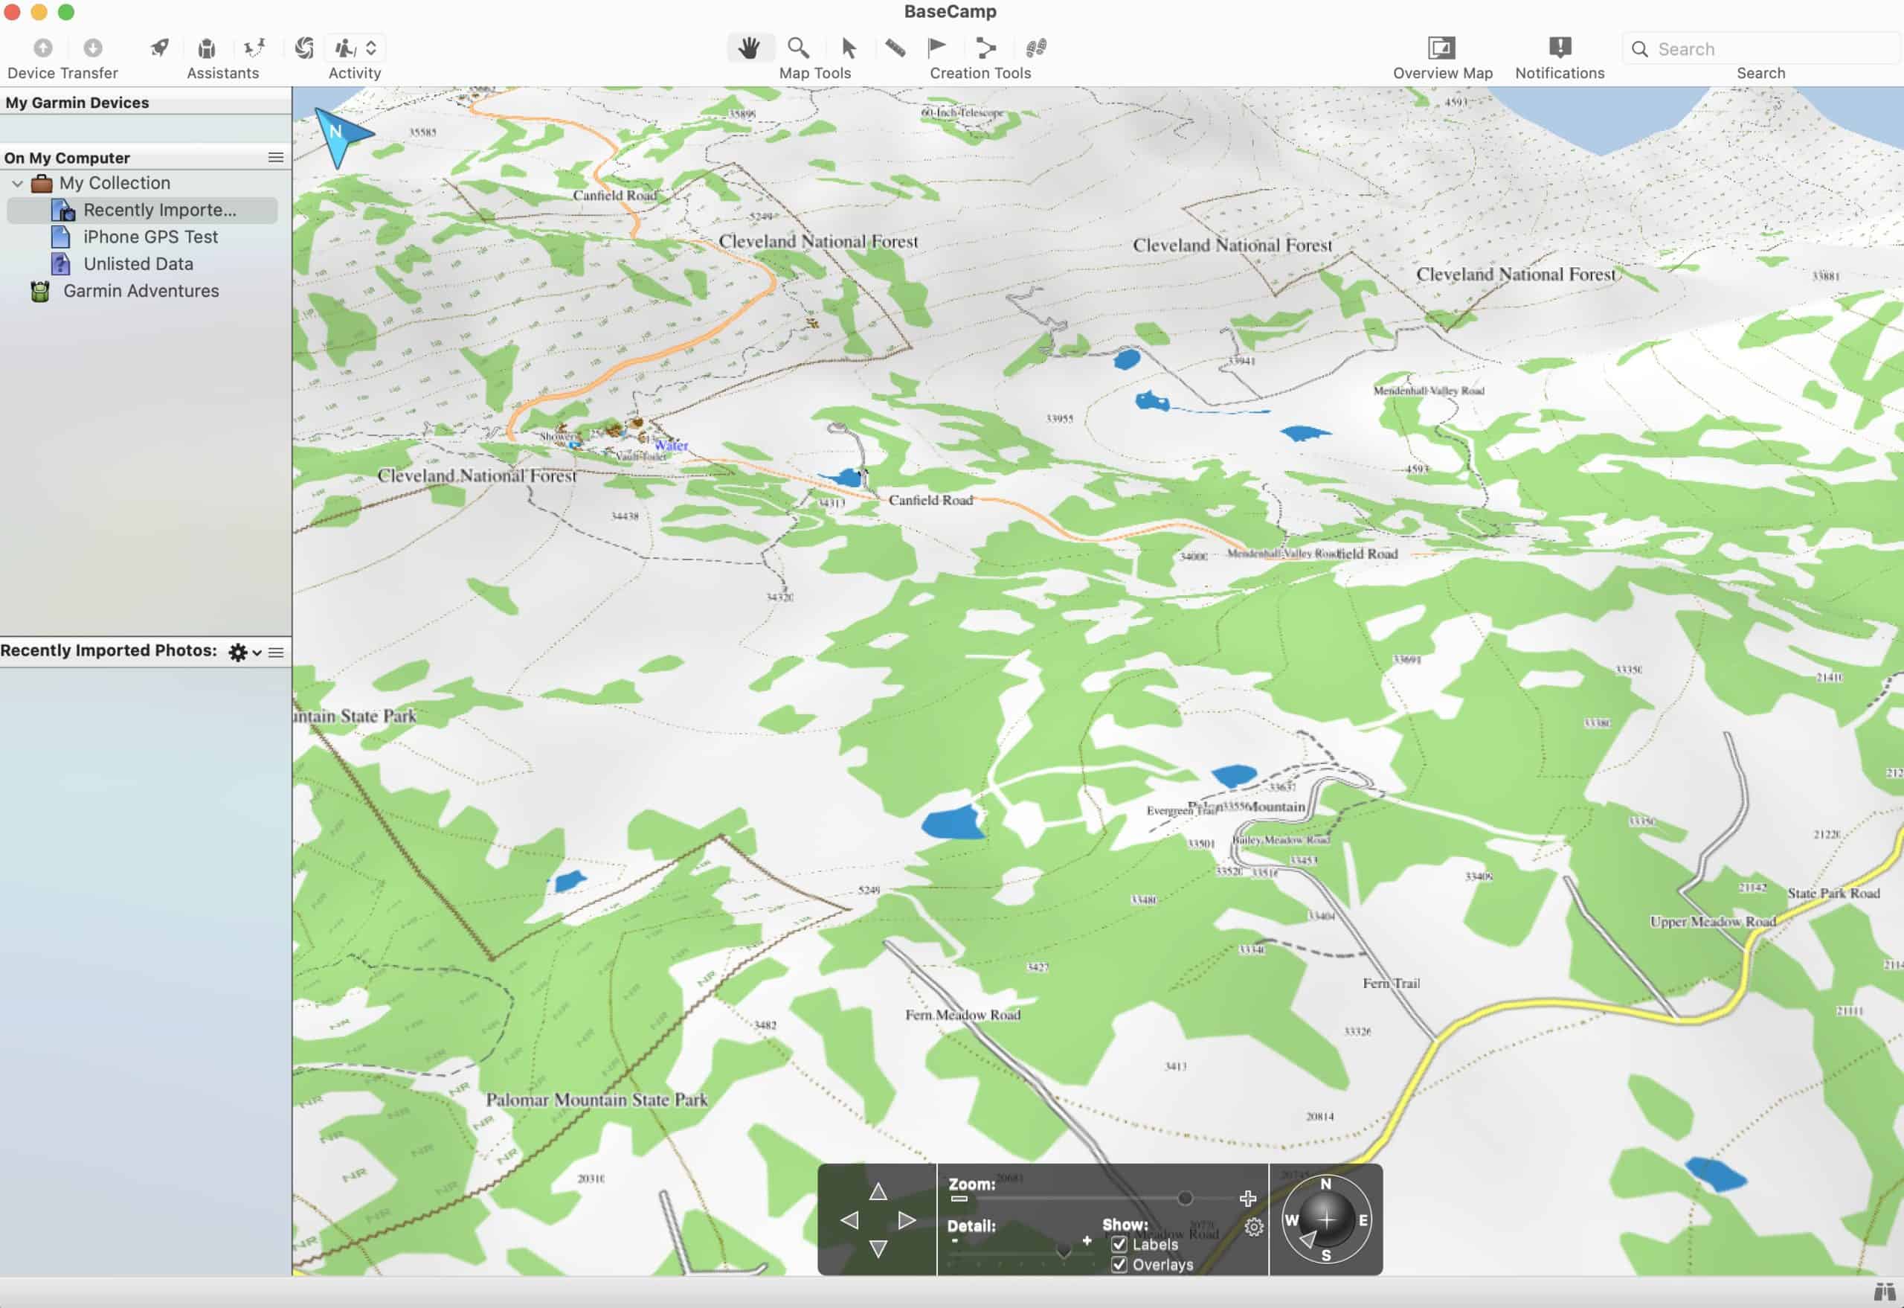
Task: Select the Arrow pointer tool
Action: (x=849, y=48)
